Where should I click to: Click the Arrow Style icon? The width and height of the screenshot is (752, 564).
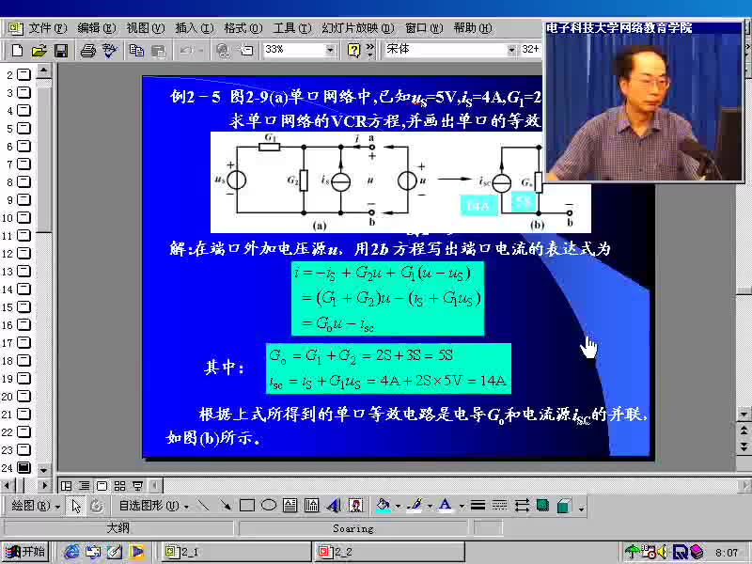pyautogui.click(x=522, y=505)
